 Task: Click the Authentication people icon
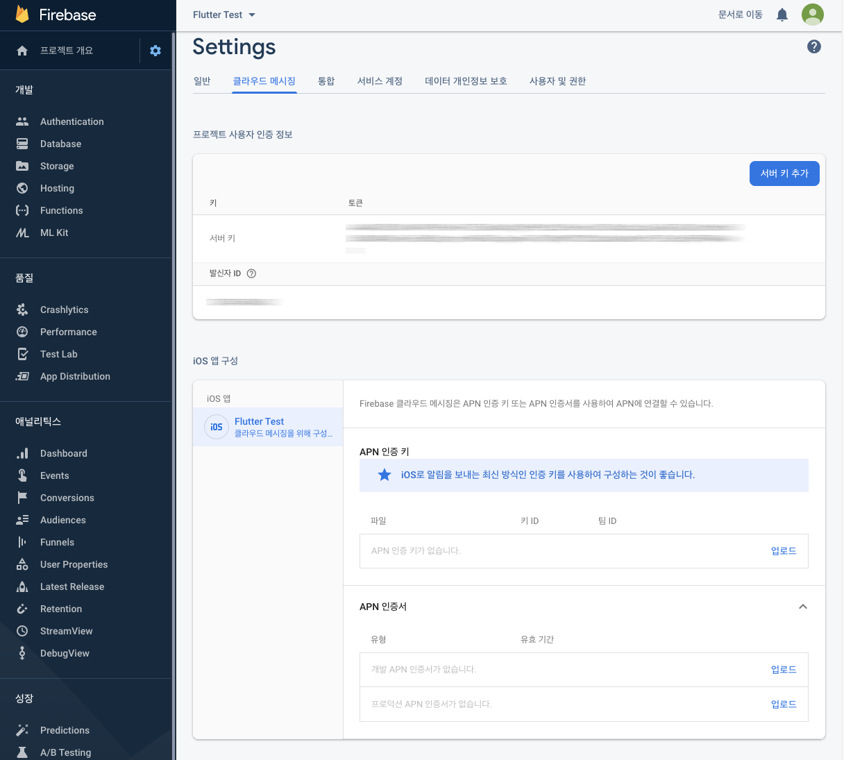point(22,121)
